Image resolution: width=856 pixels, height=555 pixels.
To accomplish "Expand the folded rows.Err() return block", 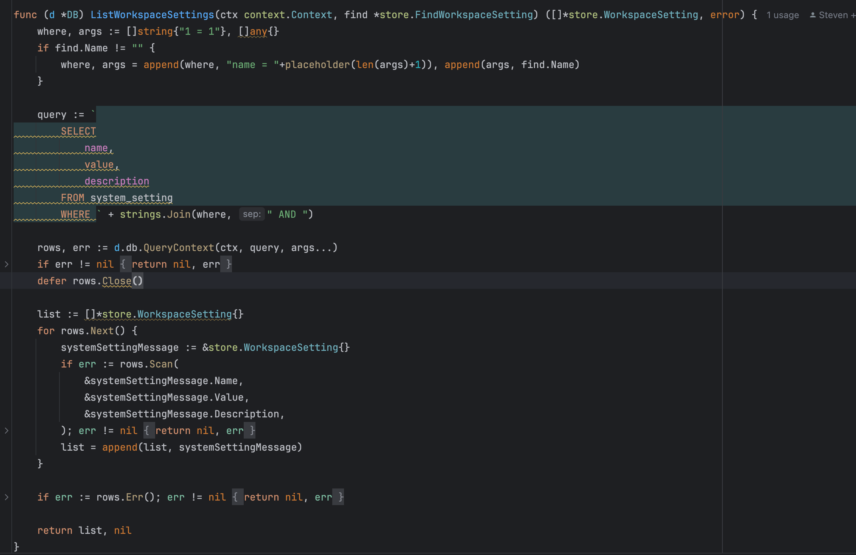I will click(6, 497).
